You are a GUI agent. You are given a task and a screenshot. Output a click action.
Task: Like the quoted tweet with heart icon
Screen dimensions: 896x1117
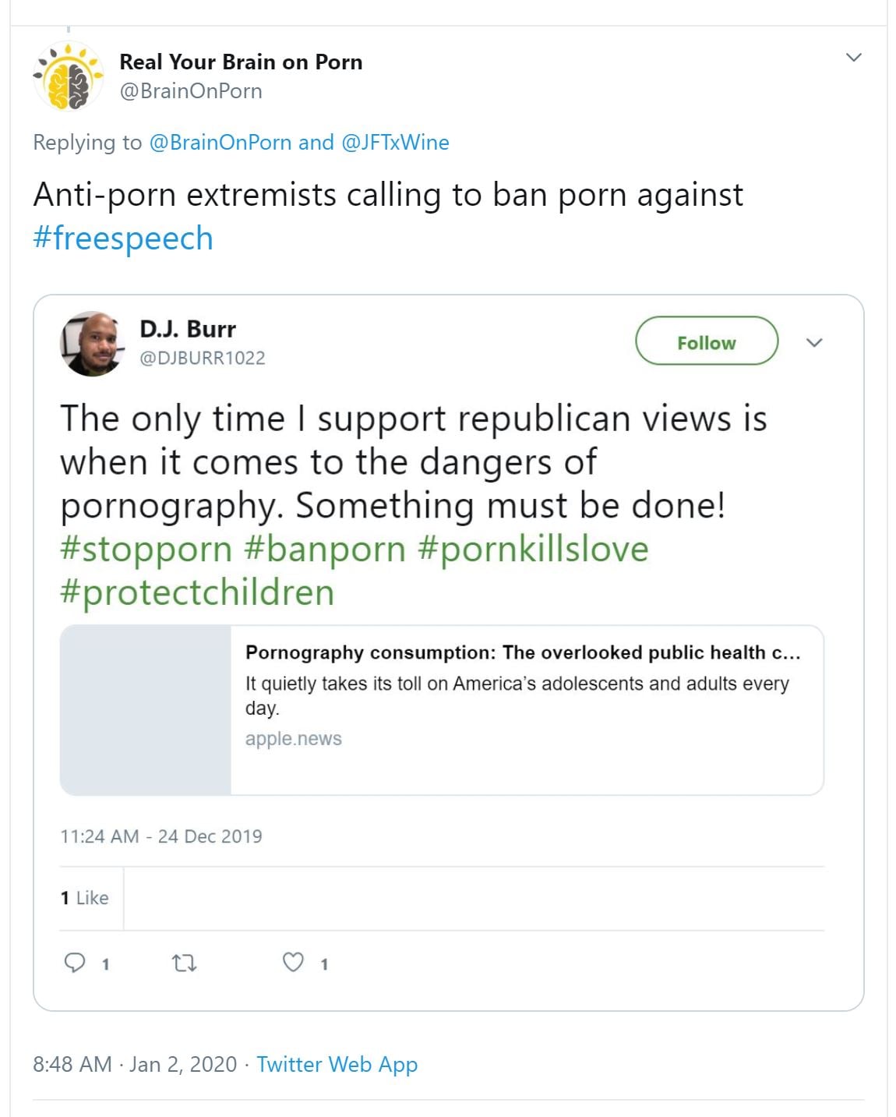point(293,963)
